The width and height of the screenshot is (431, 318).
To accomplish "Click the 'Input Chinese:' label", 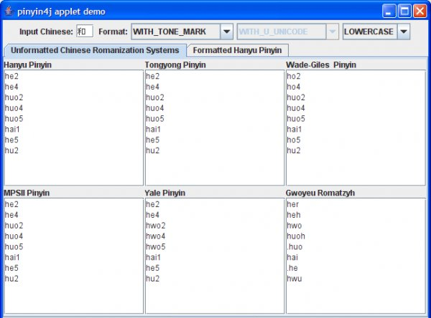I will [x=46, y=32].
